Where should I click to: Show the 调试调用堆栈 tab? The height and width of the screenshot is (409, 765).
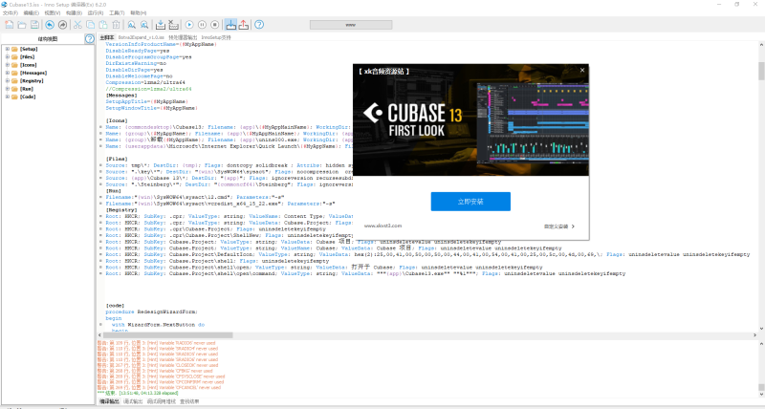click(162, 401)
